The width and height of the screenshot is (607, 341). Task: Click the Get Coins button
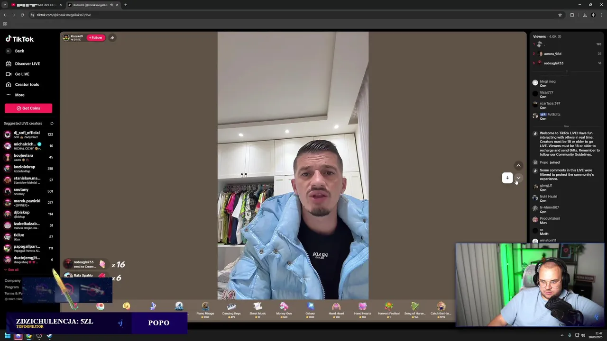click(28, 108)
